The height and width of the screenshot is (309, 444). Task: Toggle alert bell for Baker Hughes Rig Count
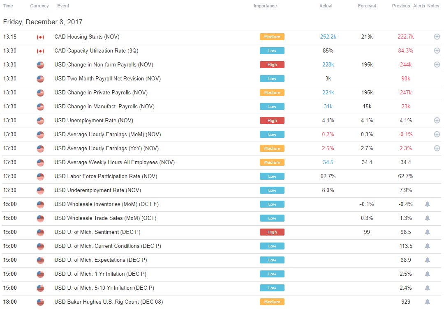pos(427,302)
